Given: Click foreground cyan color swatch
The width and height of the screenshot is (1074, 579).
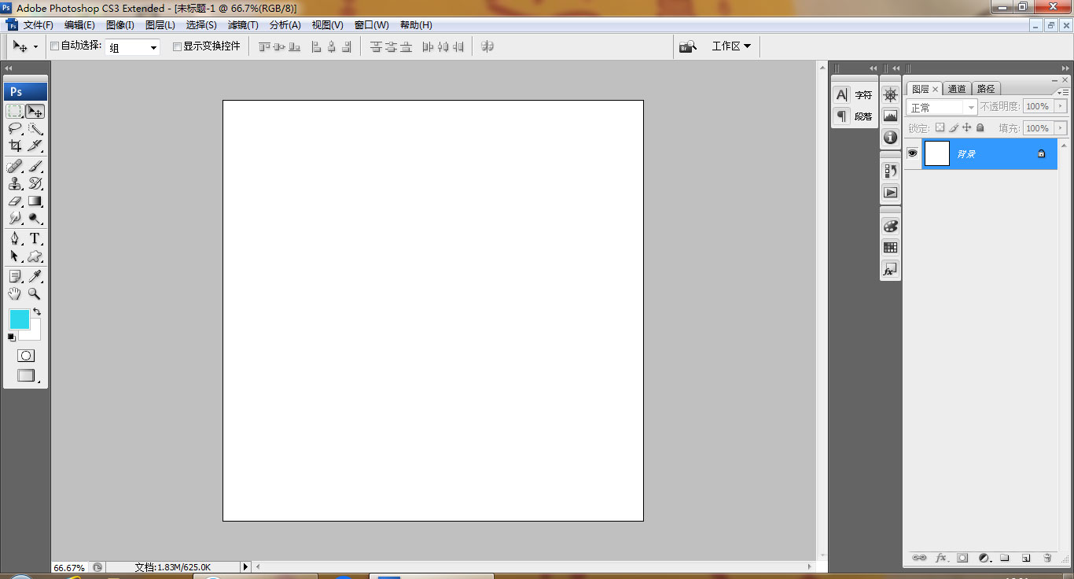Looking at the screenshot, I should [19, 319].
